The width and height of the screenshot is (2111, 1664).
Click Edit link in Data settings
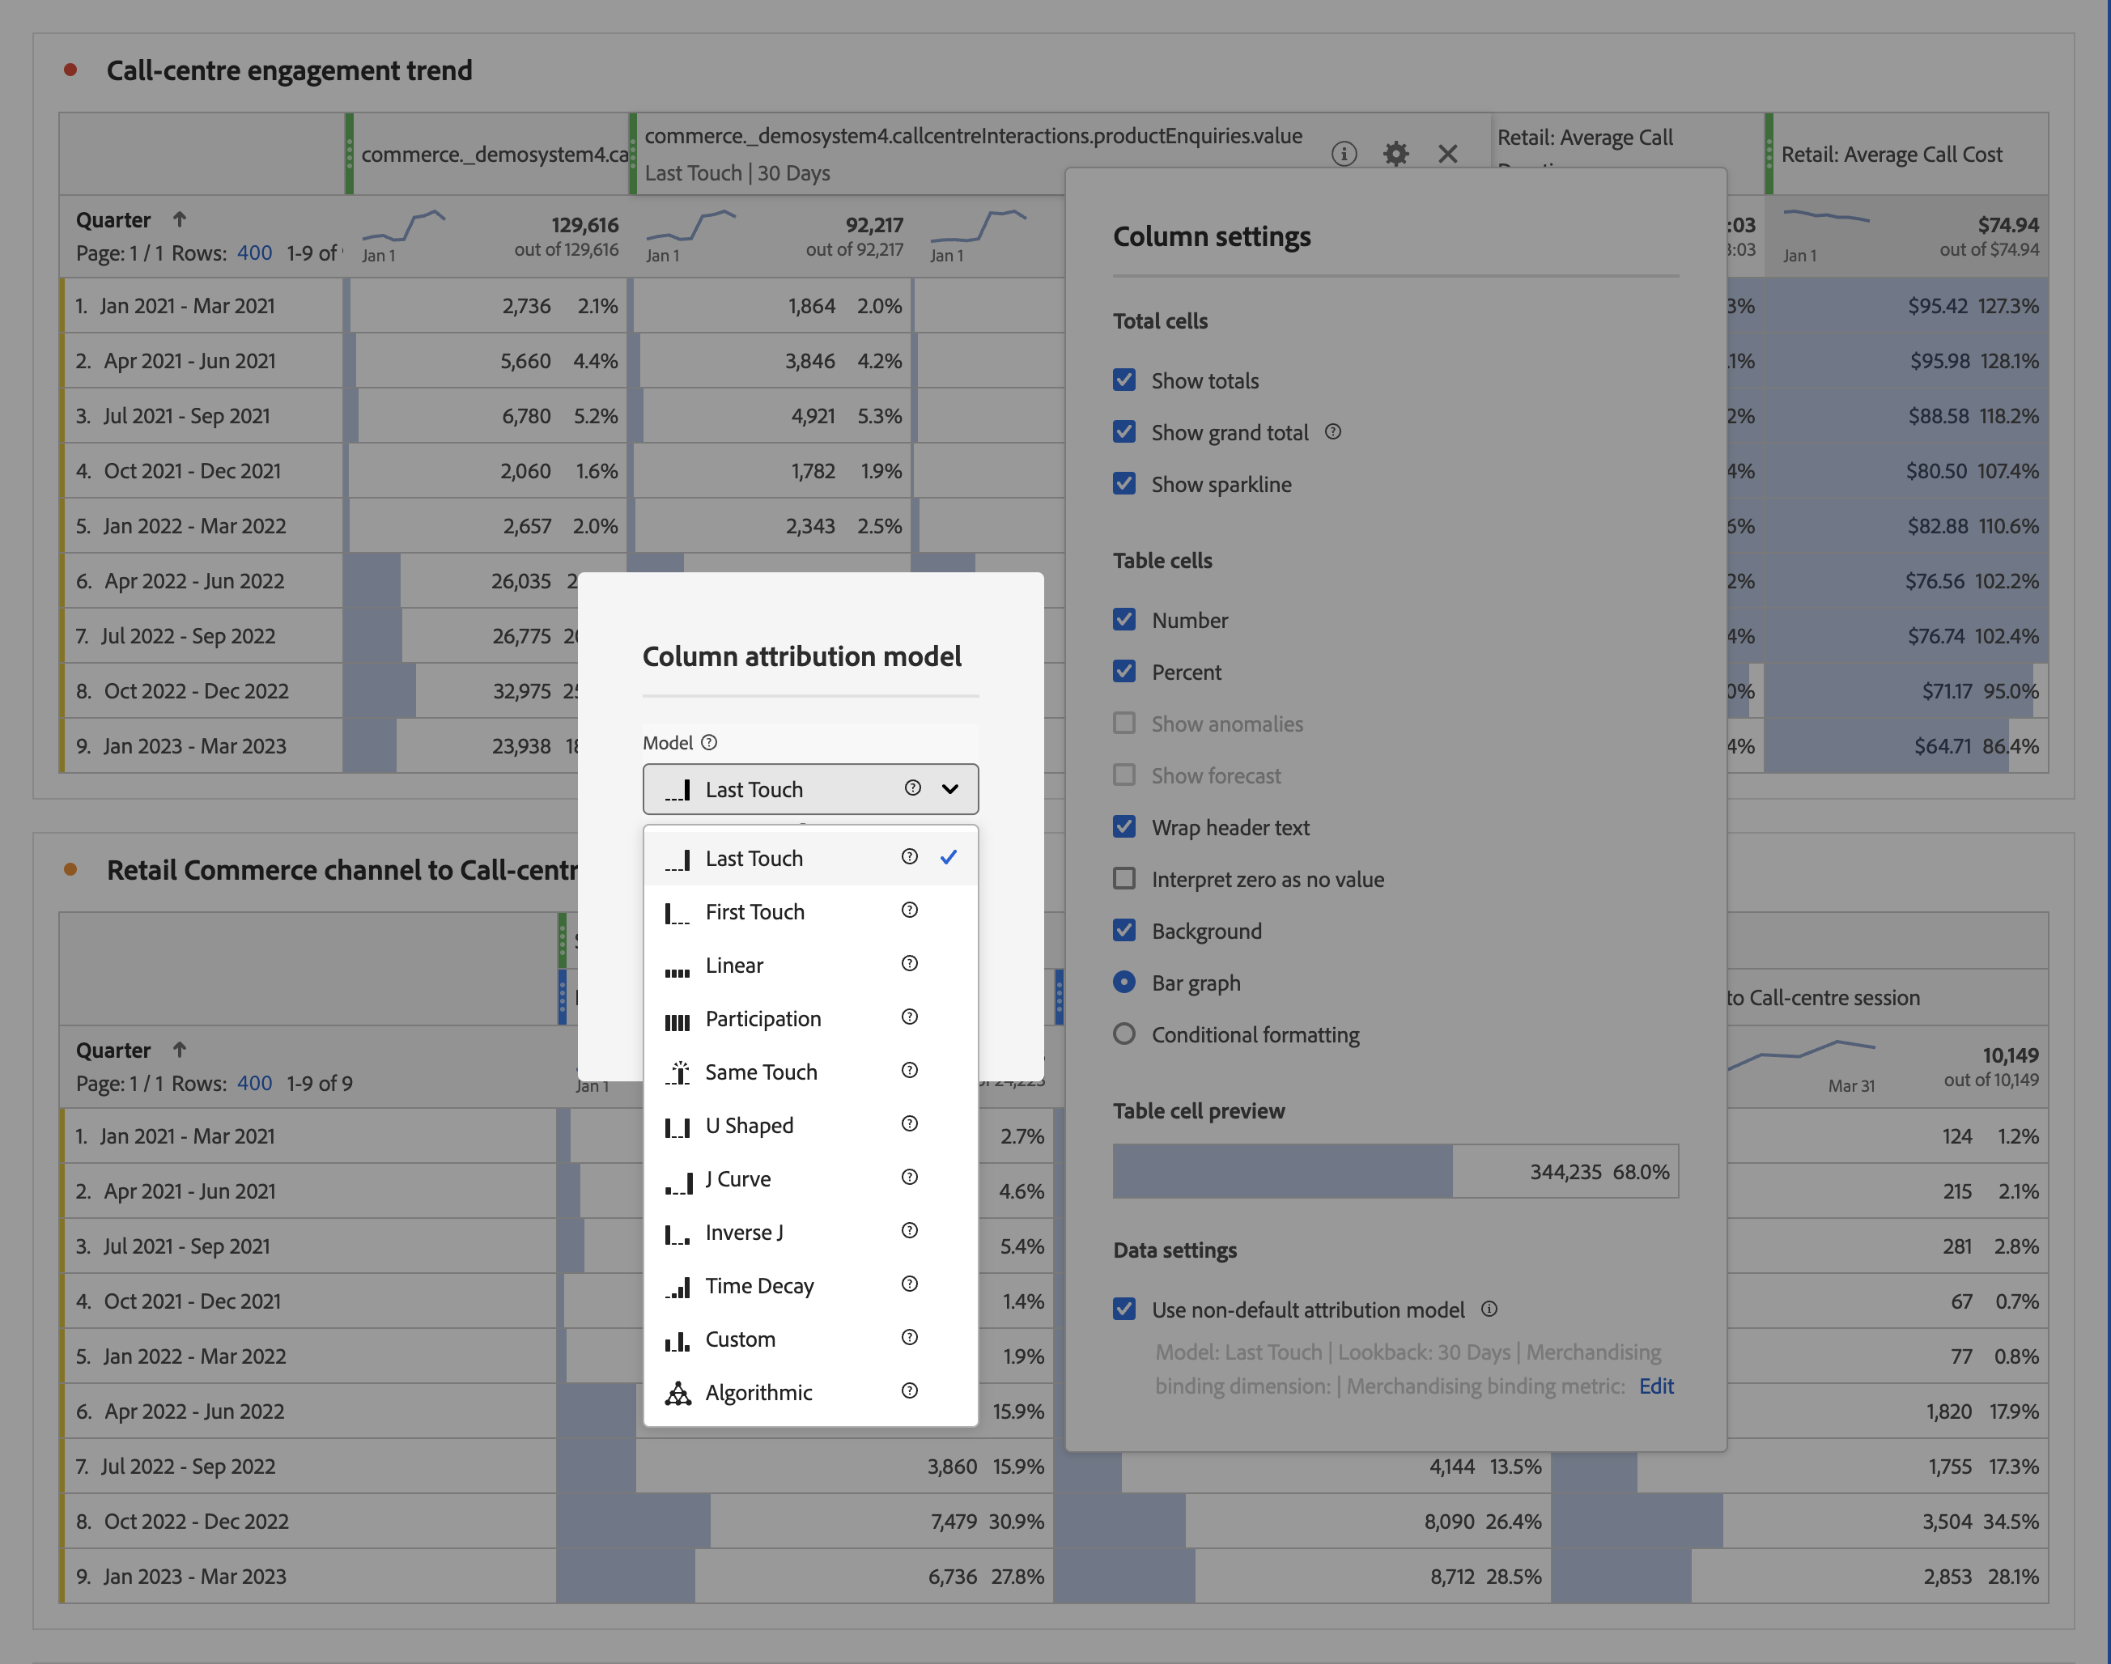pyautogui.click(x=1655, y=1386)
